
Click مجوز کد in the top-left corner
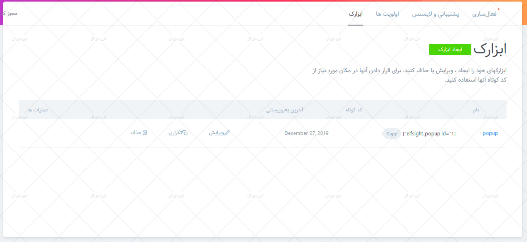pyautogui.click(x=9, y=13)
